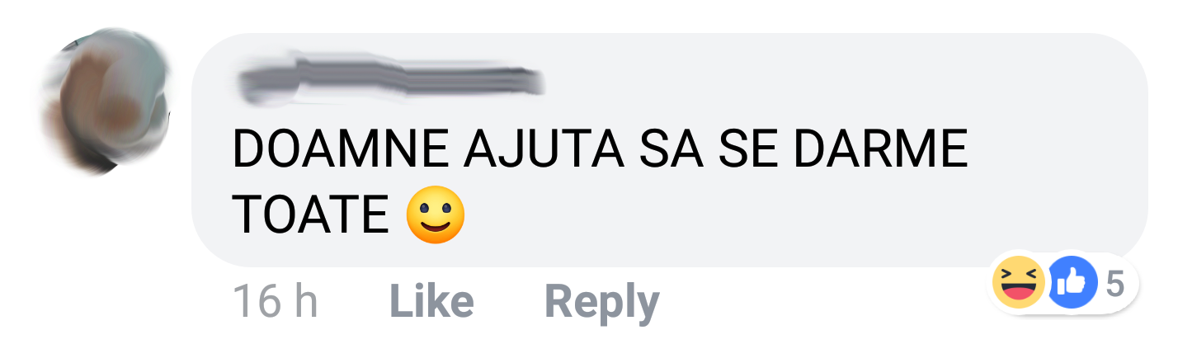
Task: Click the blue thumbs-up reaction icon
Action: (x=1072, y=283)
